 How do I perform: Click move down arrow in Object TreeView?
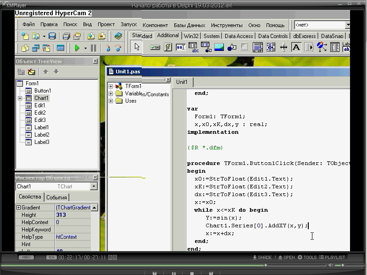click(56, 71)
